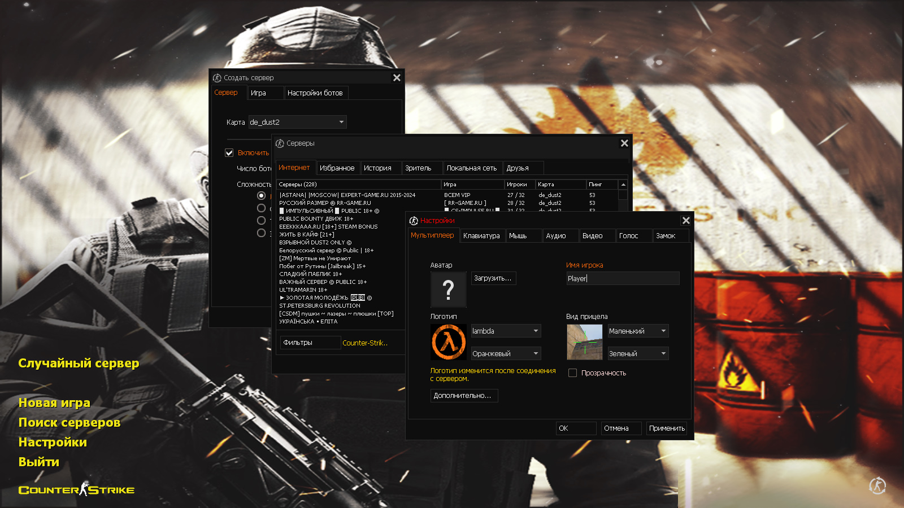Click the Counter-Strike icon in bottom-right corner
904x508 pixels.
tap(877, 485)
